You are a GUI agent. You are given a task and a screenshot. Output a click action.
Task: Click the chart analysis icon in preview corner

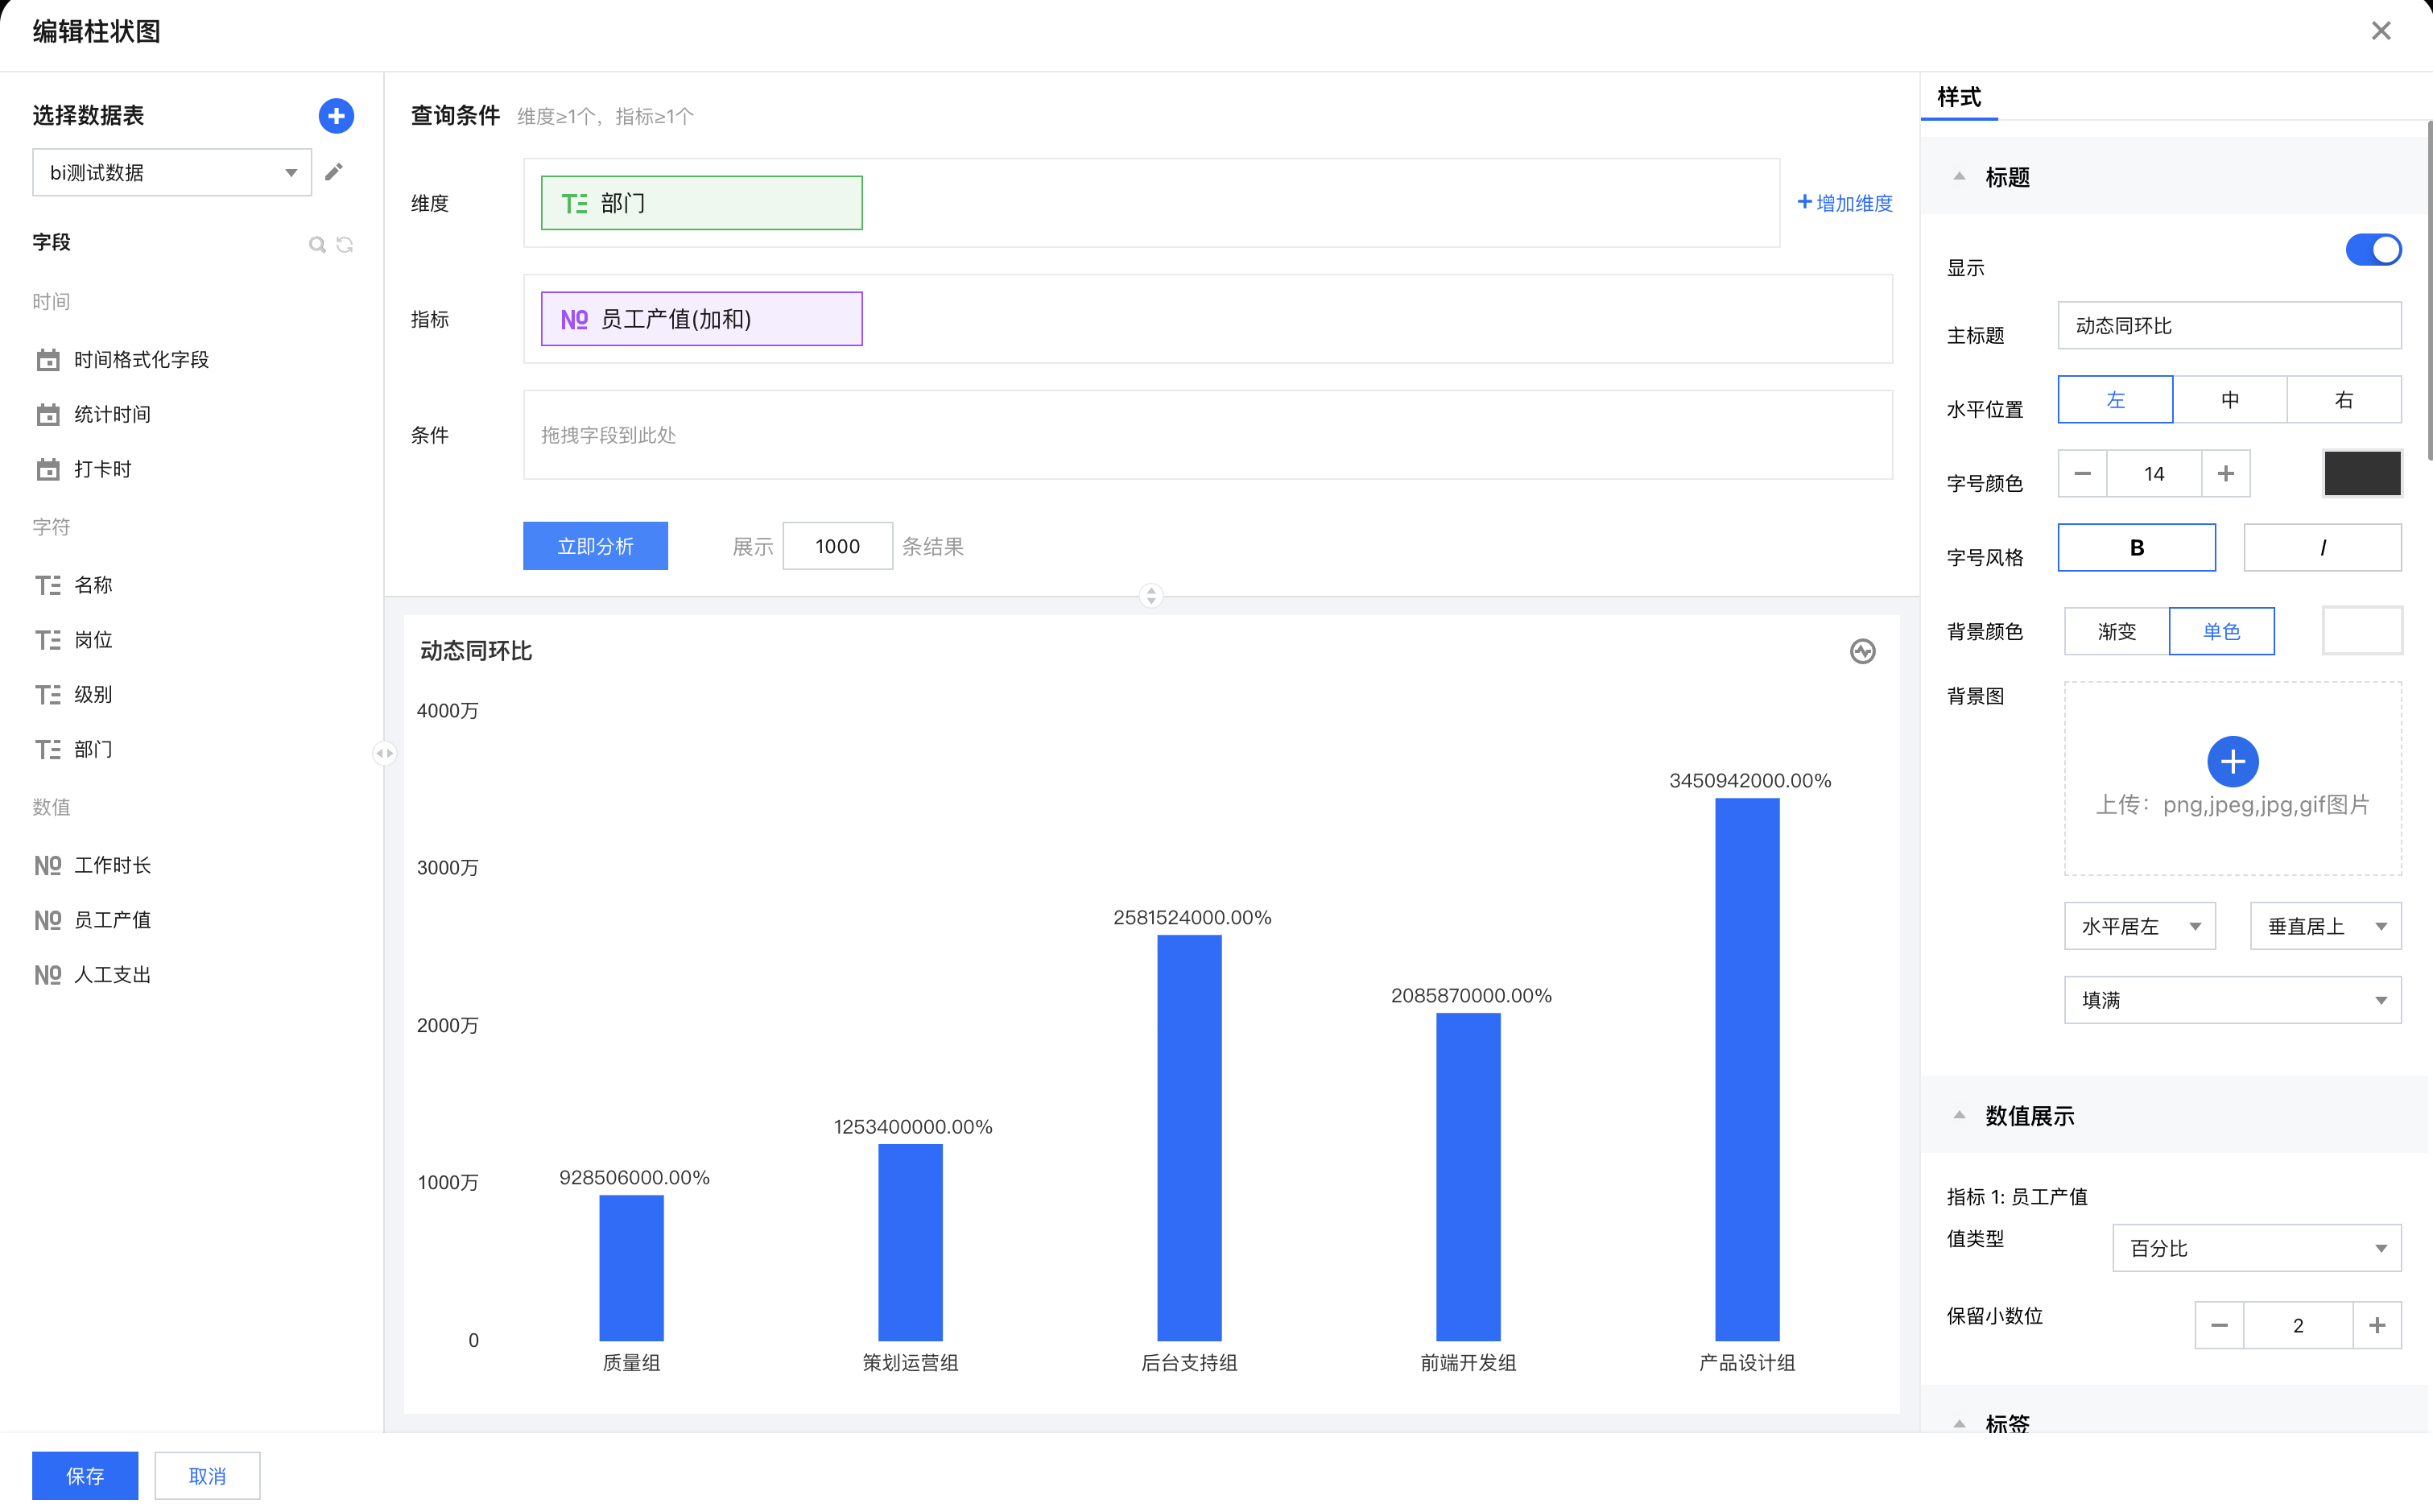click(x=1862, y=652)
